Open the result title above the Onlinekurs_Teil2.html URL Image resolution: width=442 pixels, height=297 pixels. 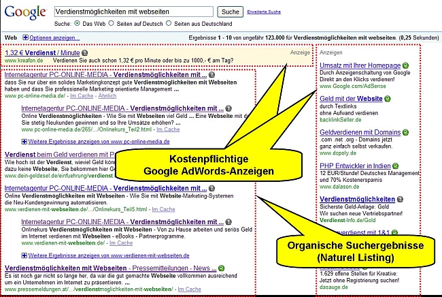[122, 108]
